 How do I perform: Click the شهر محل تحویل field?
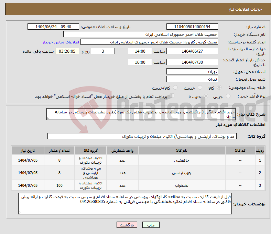[192, 79]
